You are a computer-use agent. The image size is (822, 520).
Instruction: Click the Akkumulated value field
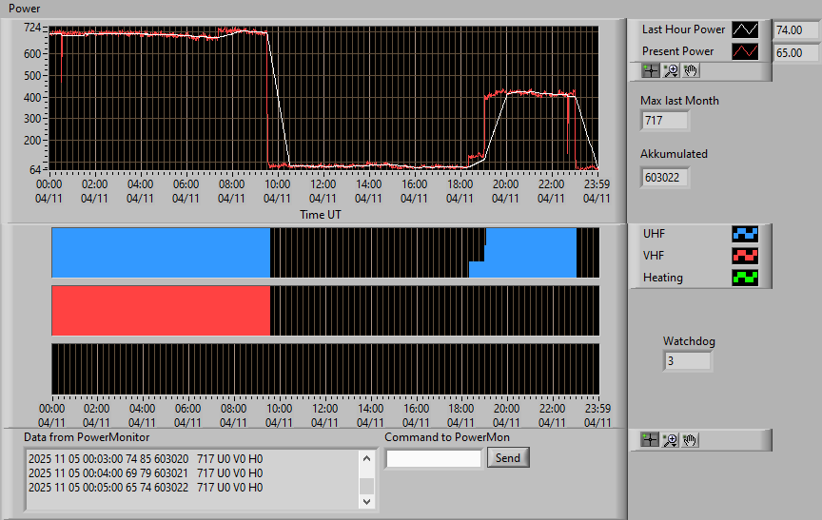point(664,178)
